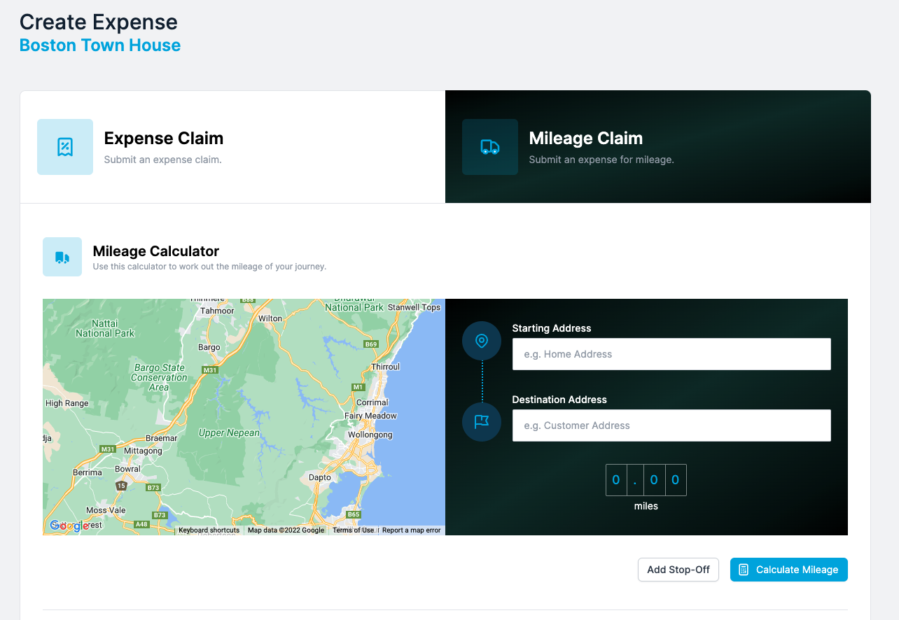The width and height of the screenshot is (899, 620).
Task: Click the M1 road marker on map
Action: [x=358, y=387]
